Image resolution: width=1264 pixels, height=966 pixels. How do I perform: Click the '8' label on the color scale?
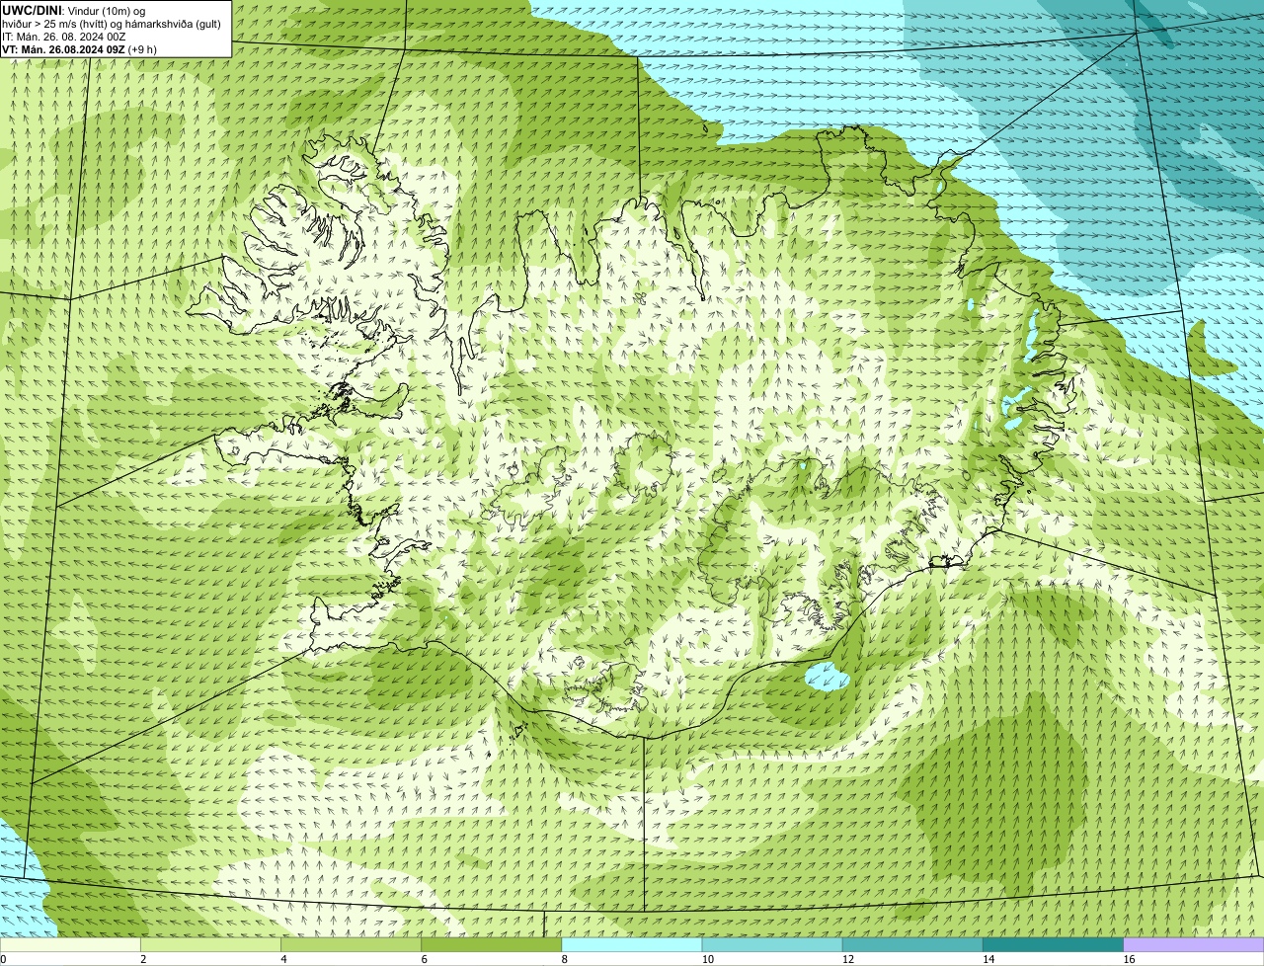(564, 959)
